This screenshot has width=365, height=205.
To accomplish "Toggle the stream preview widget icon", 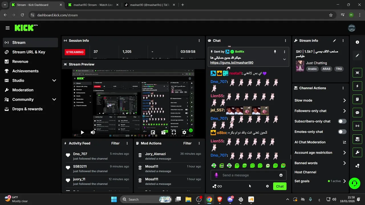I will click(x=357, y=73).
